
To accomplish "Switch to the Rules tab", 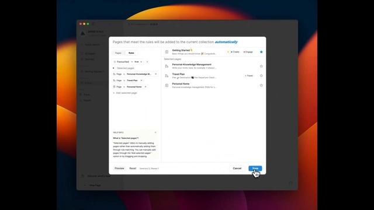I will point(131,53).
